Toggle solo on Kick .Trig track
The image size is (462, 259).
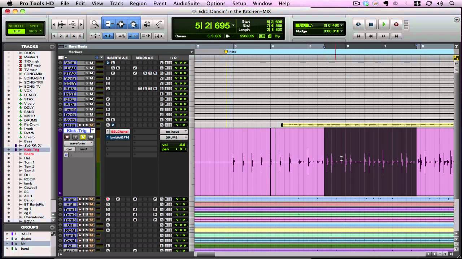click(x=83, y=137)
